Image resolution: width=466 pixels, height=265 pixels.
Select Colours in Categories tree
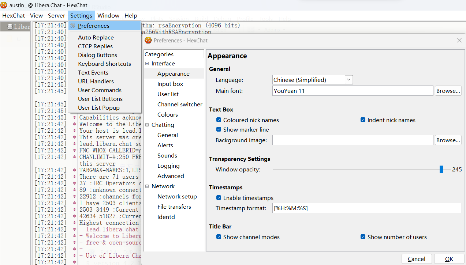[167, 114]
